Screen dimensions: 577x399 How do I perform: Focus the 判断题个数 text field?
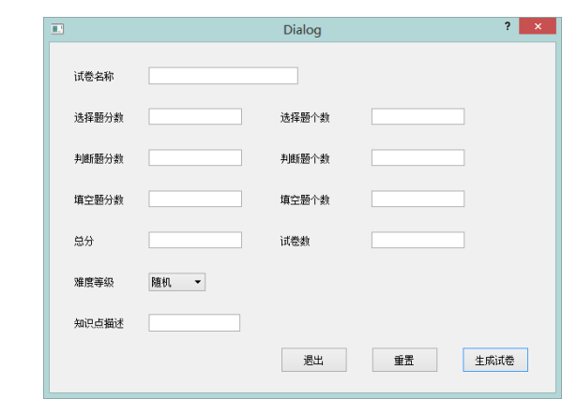click(x=418, y=158)
